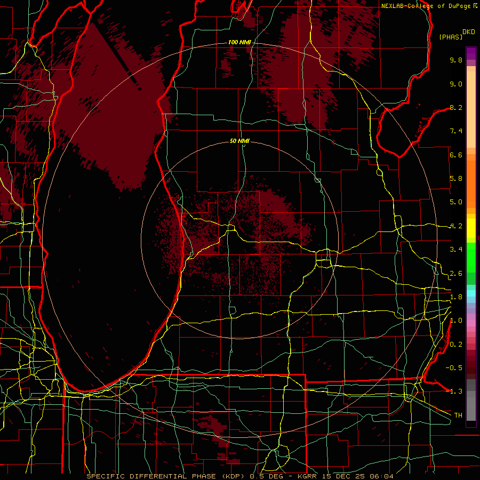The width and height of the screenshot is (480, 480).
Task: Select the 9.0 value on the scale
Action: [x=456, y=84]
